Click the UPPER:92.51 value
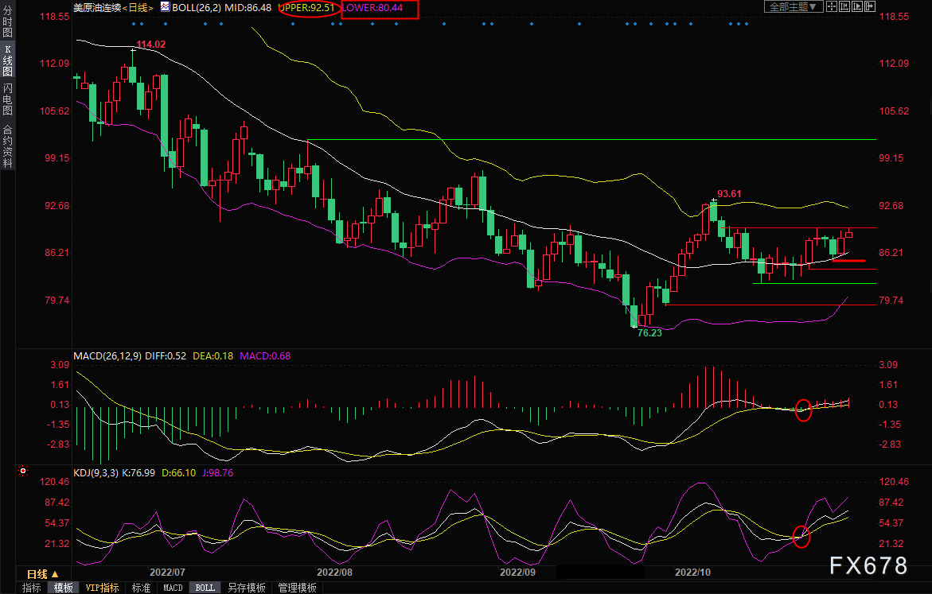Viewport: 932px width, 594px height. [306, 7]
